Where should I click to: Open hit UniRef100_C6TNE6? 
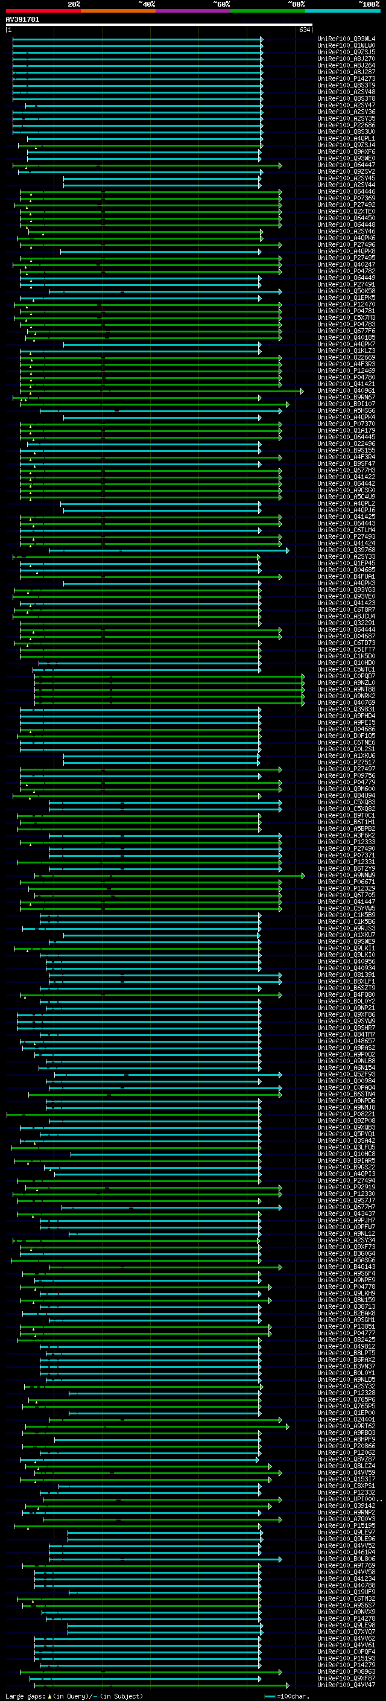coord(346,743)
